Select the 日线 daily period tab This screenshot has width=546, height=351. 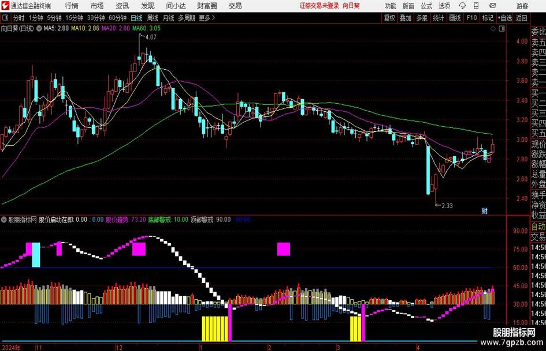click(136, 18)
